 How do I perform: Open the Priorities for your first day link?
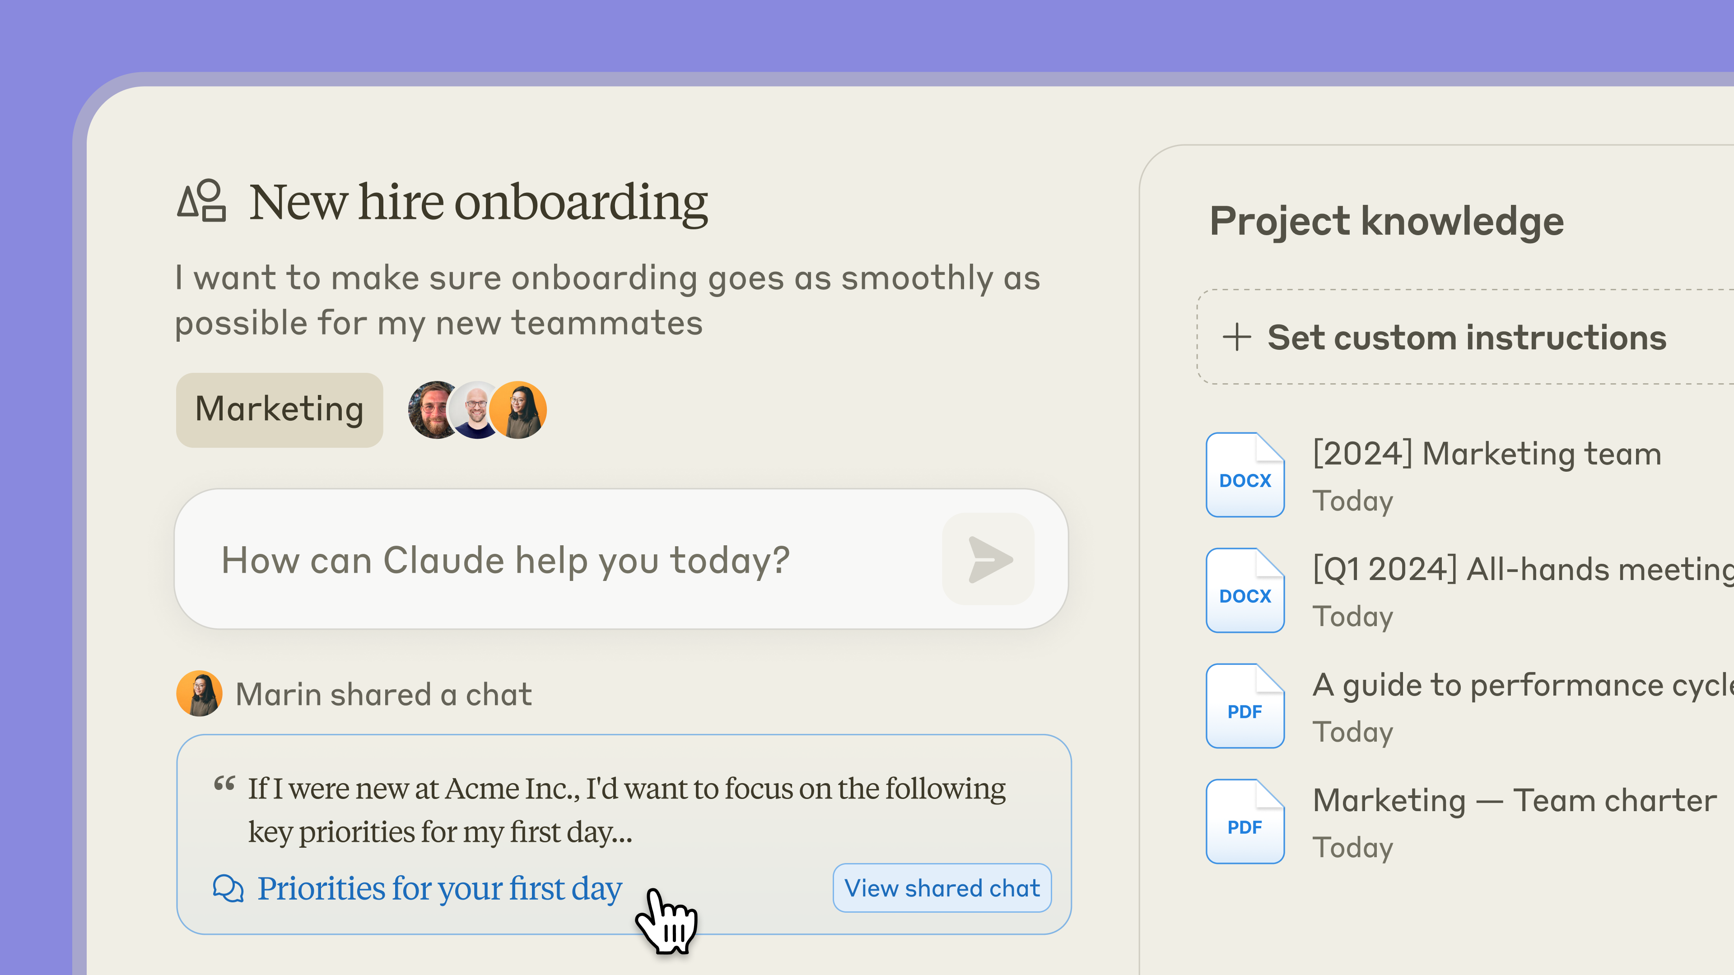point(439,888)
